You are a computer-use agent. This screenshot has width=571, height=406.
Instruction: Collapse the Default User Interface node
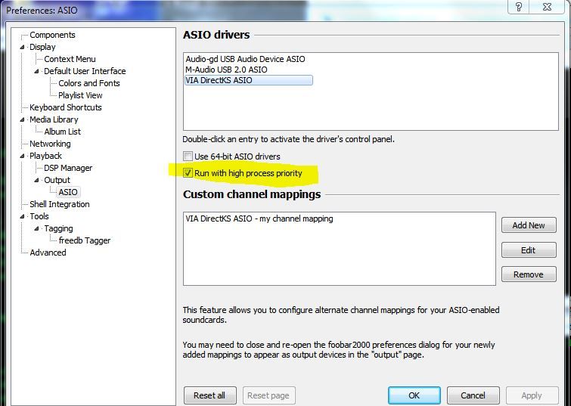tap(37, 71)
